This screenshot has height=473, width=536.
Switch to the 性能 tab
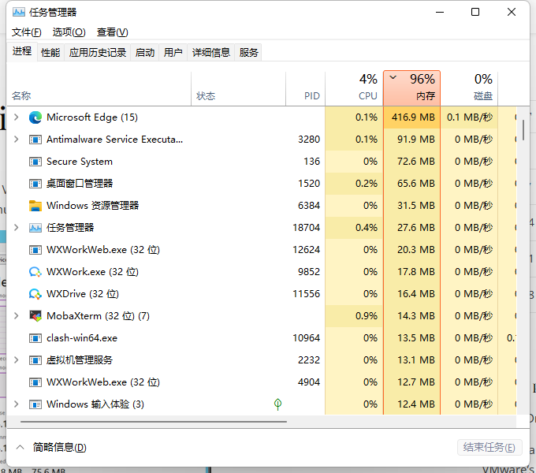pos(50,53)
